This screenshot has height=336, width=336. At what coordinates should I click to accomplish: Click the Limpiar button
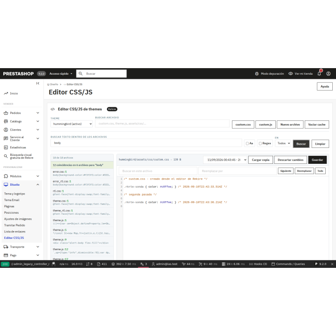320,144
